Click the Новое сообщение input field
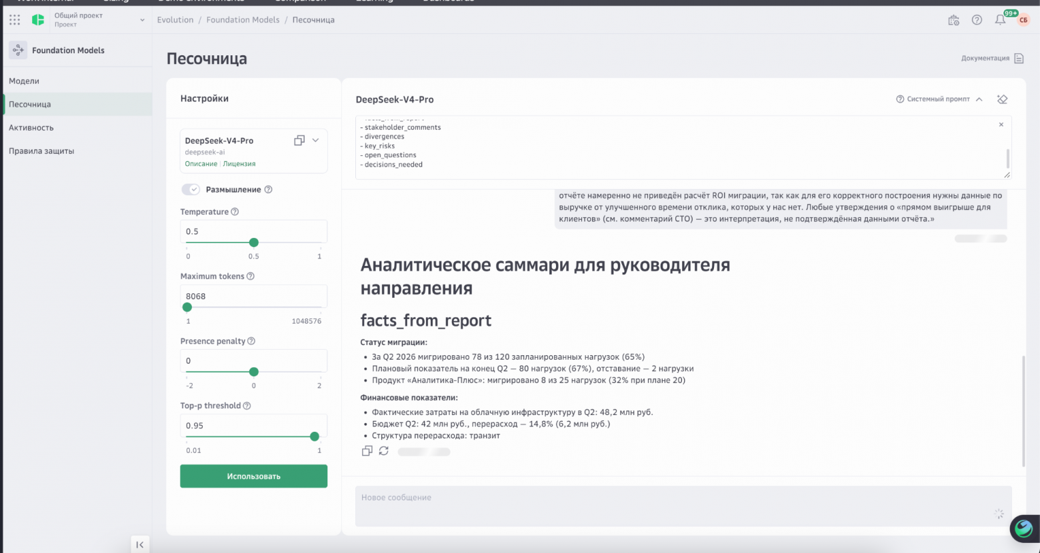1040x553 pixels. point(683,506)
